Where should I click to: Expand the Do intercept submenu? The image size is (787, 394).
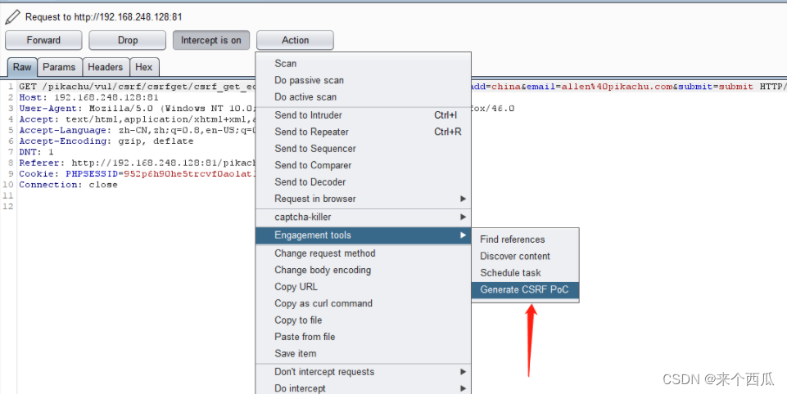(x=364, y=388)
